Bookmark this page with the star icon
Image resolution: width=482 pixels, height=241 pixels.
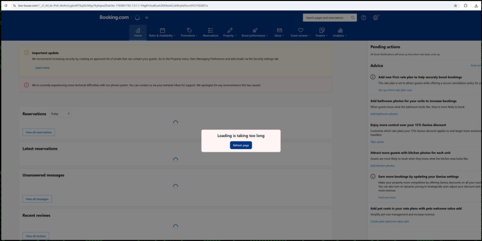pos(455,6)
